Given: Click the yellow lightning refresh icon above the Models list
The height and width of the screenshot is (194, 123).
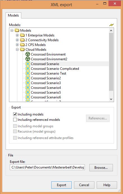Looking at the screenshot, I should click(112, 25).
